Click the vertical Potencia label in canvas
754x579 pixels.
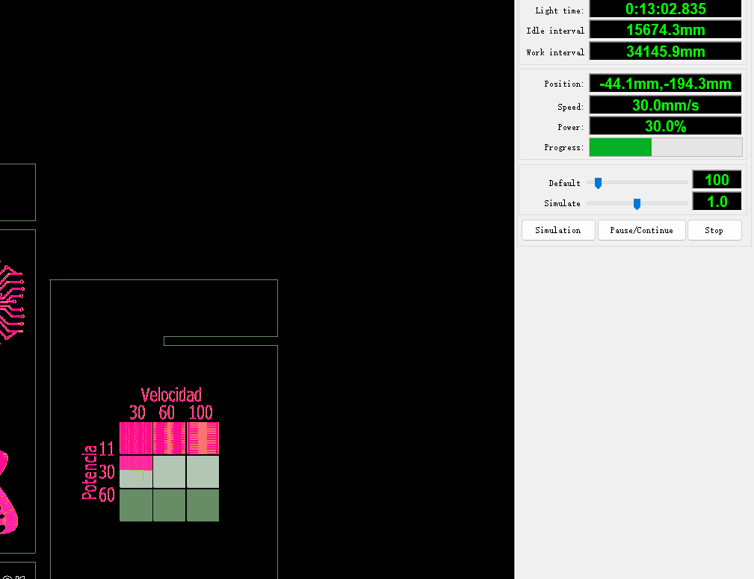click(x=90, y=472)
